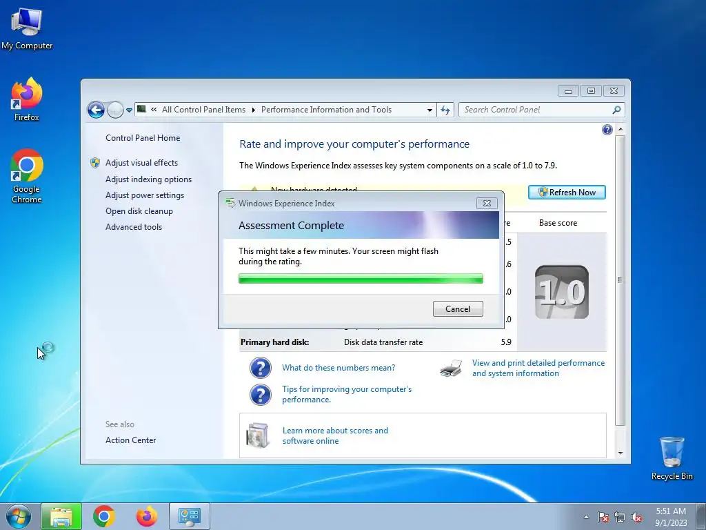Click the Show desktop strip beside the clock
The image size is (706, 530).
point(701,516)
